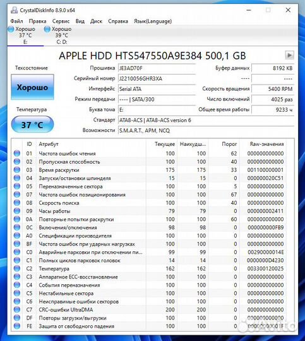Click status dot for attribute C1
Viewport: 305px width, 341px height.
(17, 260)
